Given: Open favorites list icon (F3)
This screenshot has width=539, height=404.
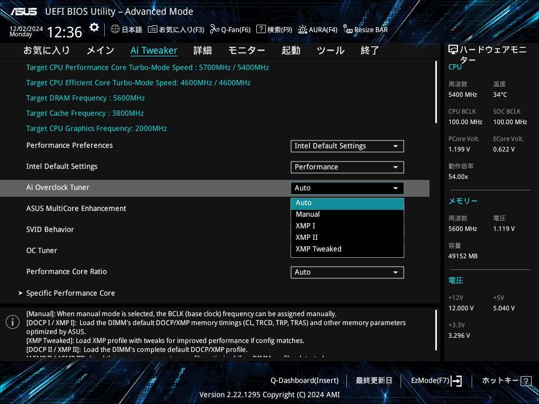Looking at the screenshot, I should coord(152,29).
